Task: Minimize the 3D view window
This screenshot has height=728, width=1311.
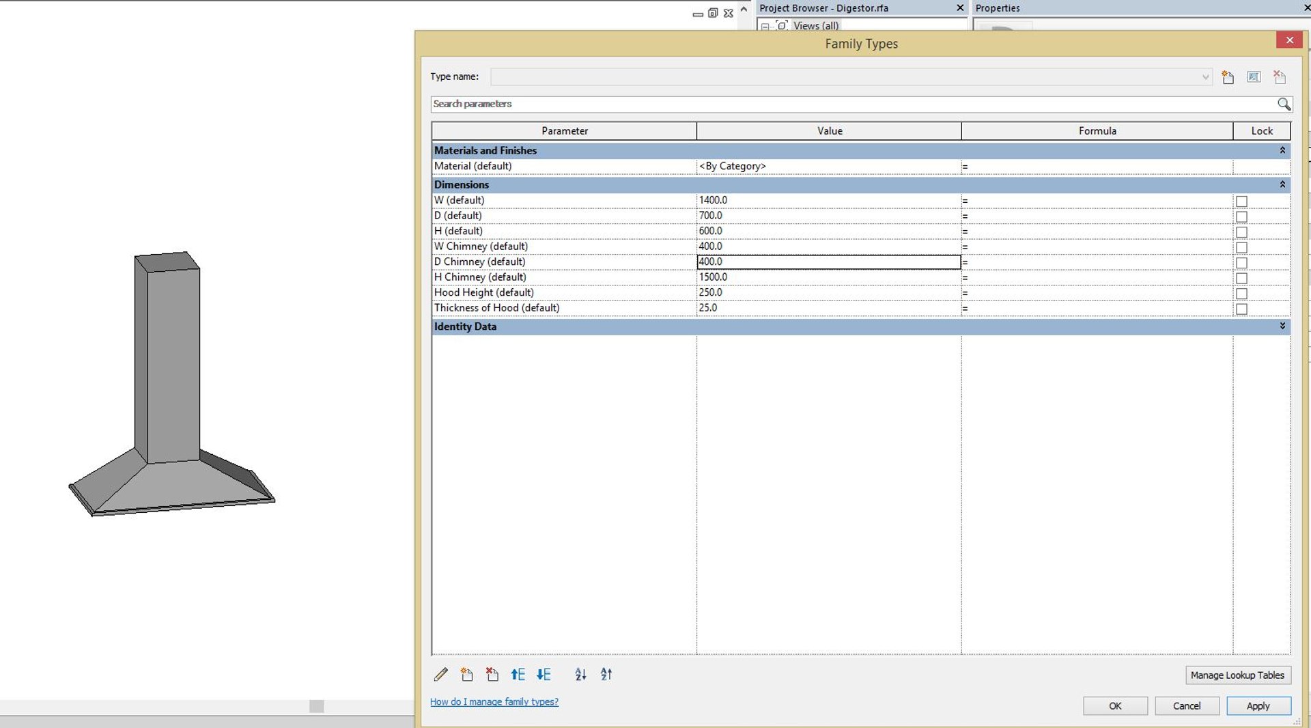Action: 698,14
